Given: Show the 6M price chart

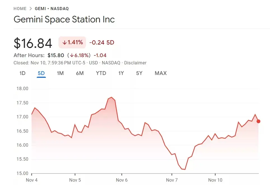Looking at the screenshot, I should (x=80, y=73).
